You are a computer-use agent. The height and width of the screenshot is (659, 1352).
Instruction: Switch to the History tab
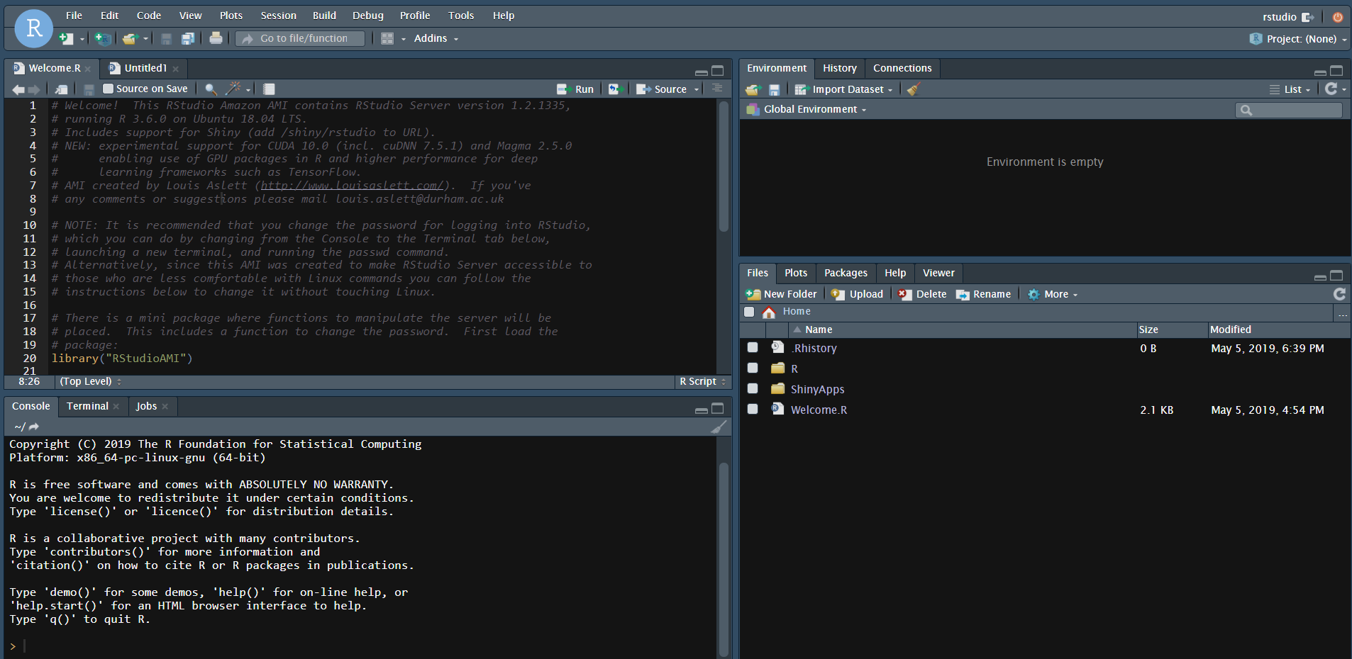point(840,68)
